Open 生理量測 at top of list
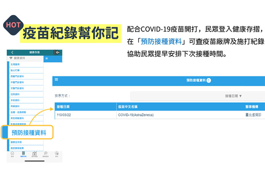Image resolution: width=265 pixels, height=177 pixels. pos(15,64)
